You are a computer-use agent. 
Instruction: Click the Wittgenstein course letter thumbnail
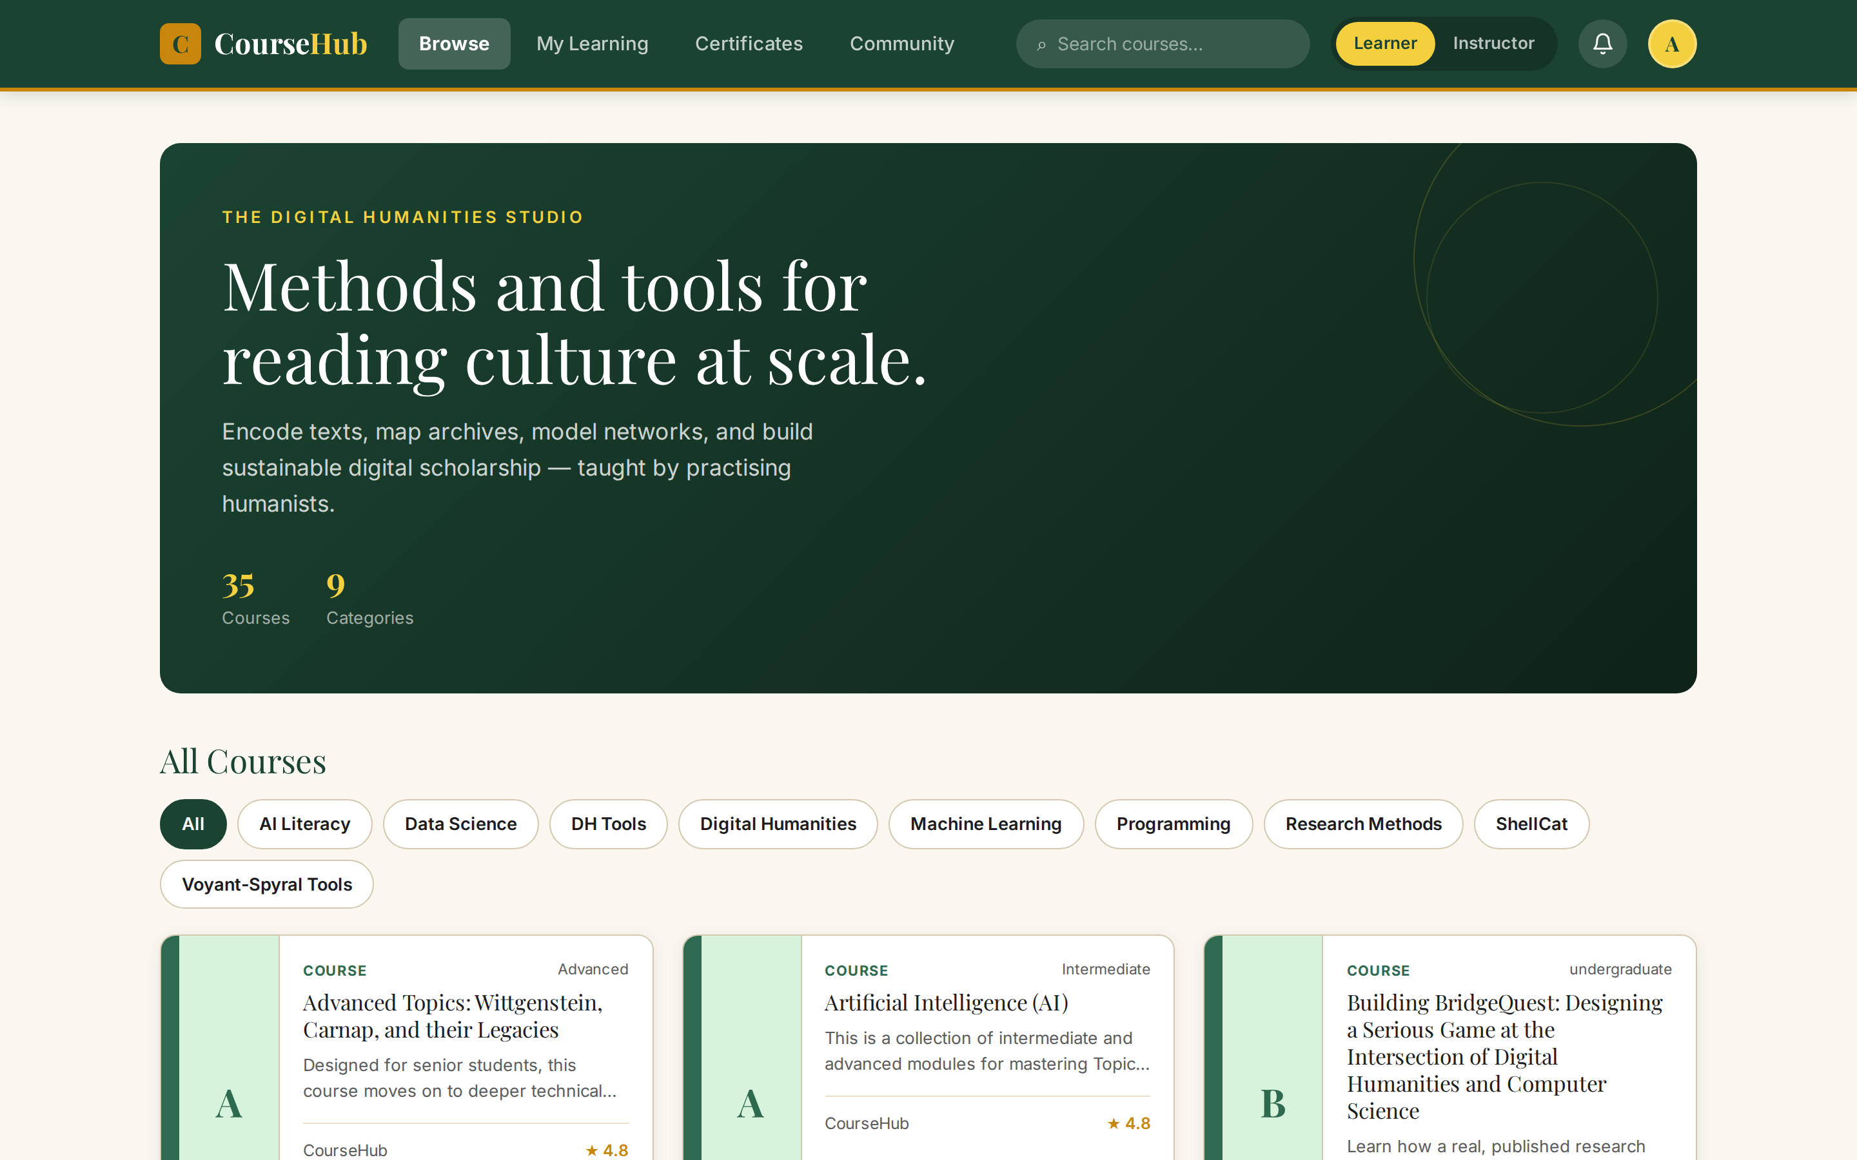coord(229,1104)
